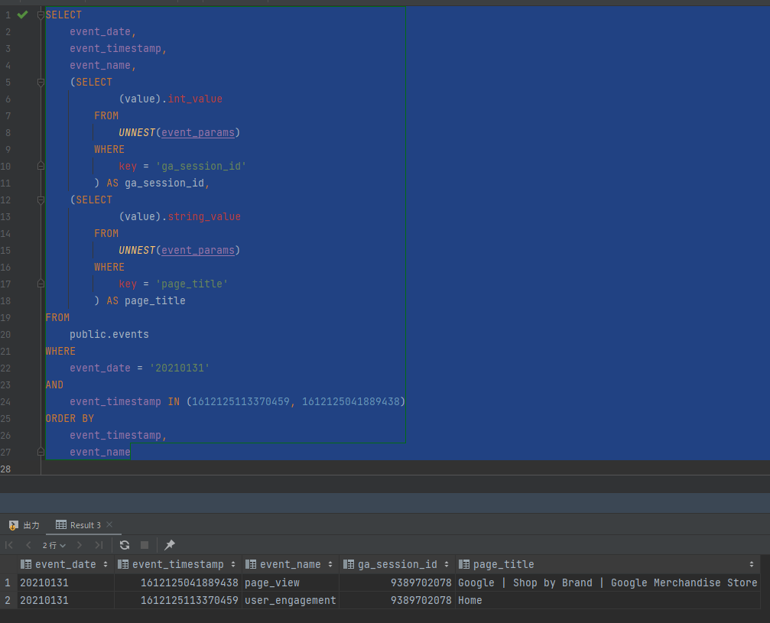This screenshot has height=623, width=770.
Task: Click 'page_title' string in line 17
Action: tap(192, 284)
